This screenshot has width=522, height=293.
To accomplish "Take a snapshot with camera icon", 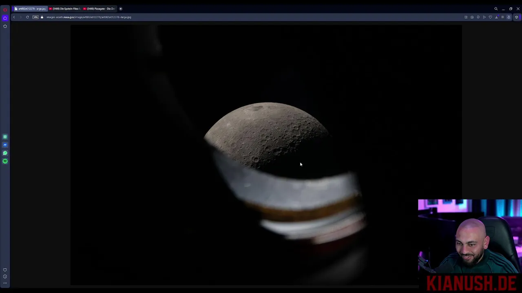I will [472, 17].
